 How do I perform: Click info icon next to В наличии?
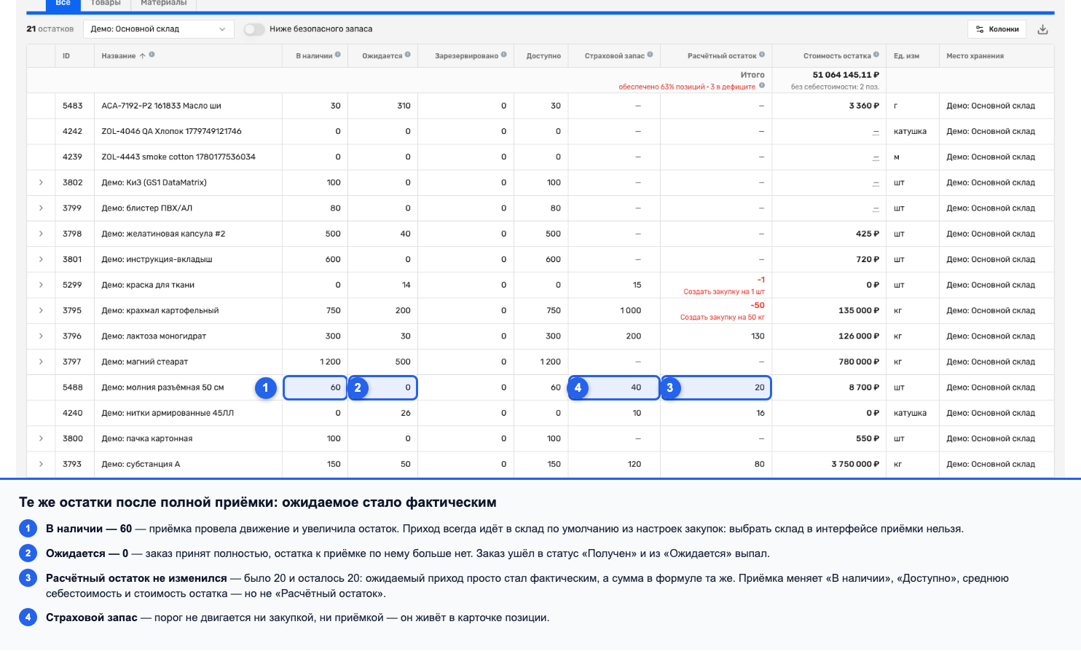[338, 55]
